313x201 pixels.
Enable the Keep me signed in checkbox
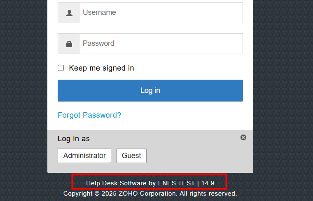[61, 68]
